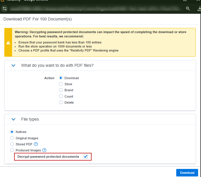201x177 pixels.
Task: Select the Brand action radio button
Action: pyautogui.click(x=61, y=90)
